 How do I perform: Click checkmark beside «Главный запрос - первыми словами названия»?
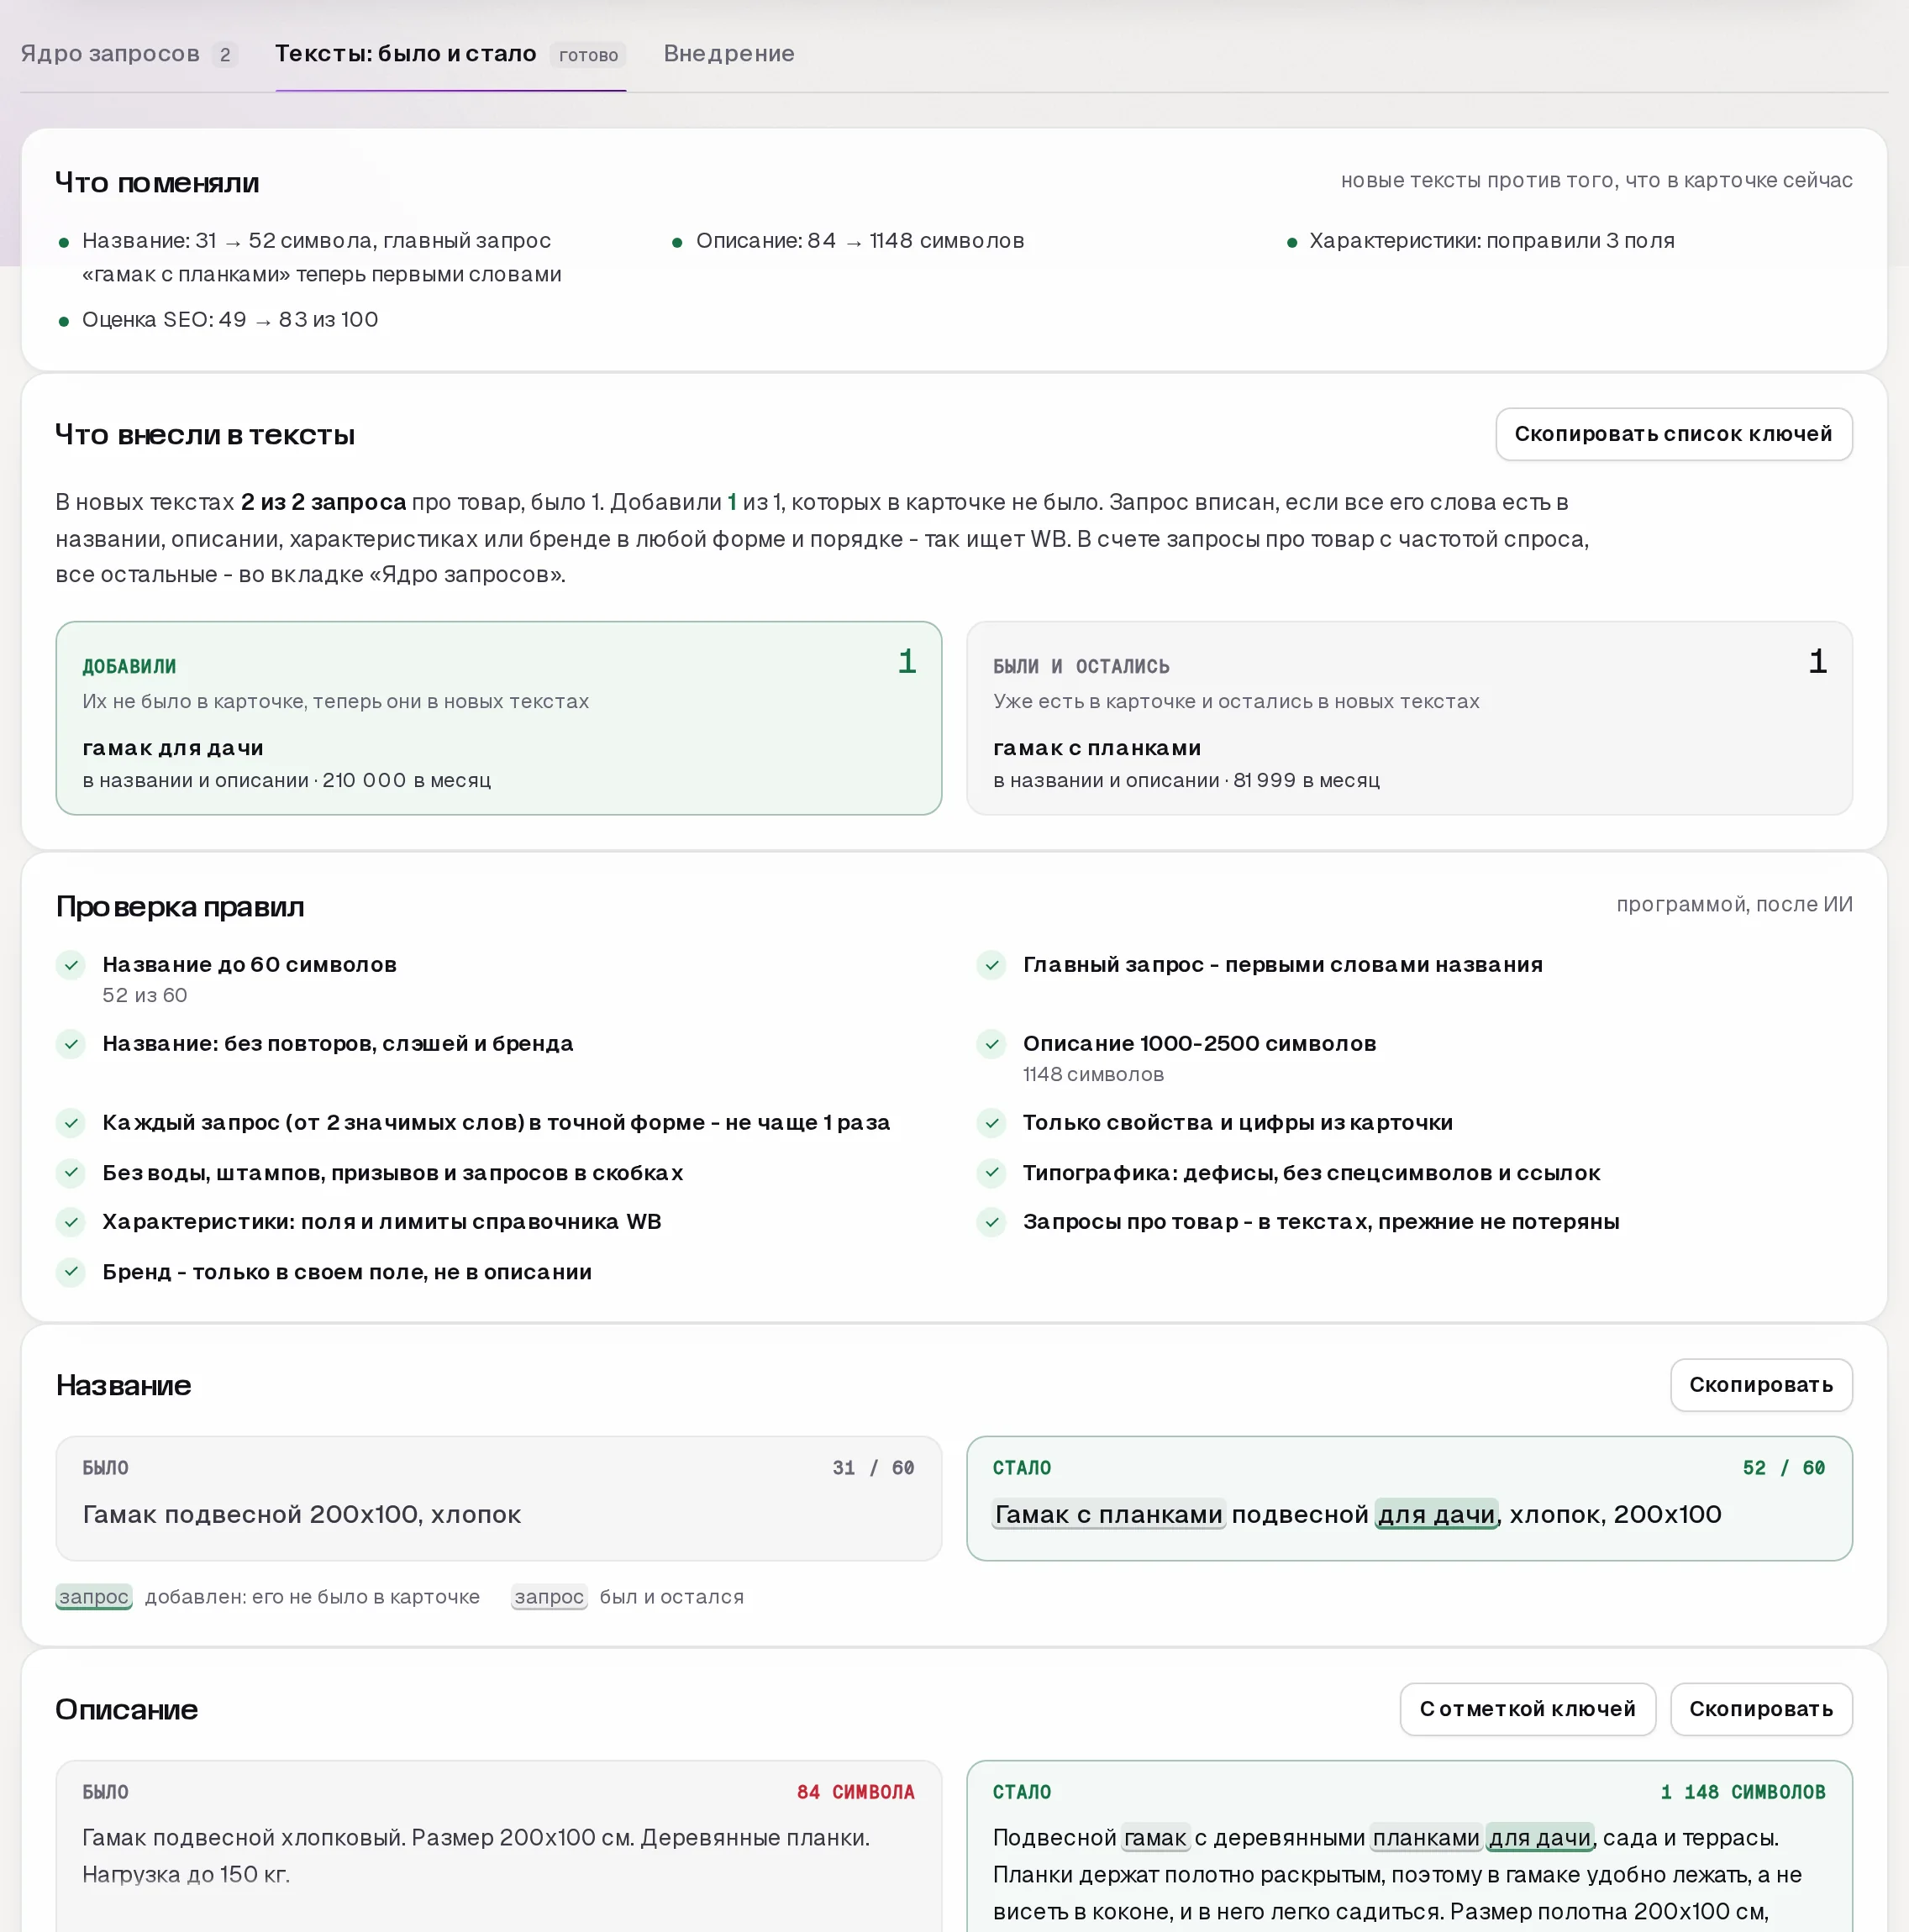(x=991, y=965)
